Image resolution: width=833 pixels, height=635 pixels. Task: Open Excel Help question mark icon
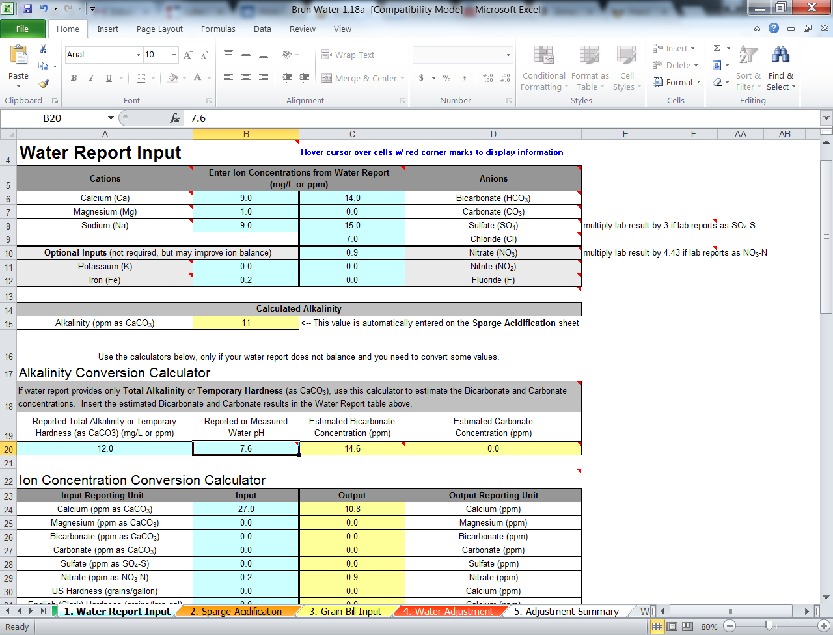[773, 28]
